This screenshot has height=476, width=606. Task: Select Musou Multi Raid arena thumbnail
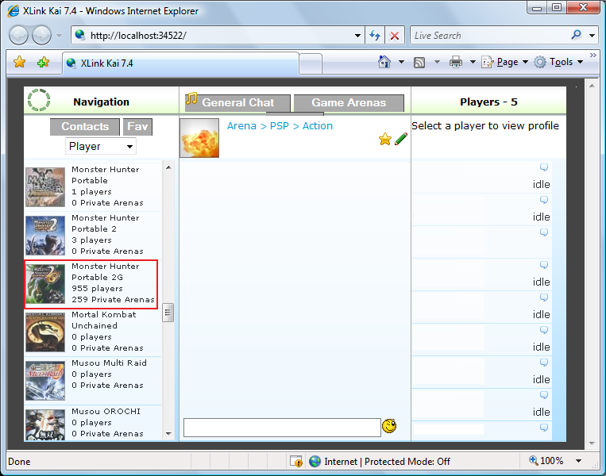pyautogui.click(x=45, y=381)
